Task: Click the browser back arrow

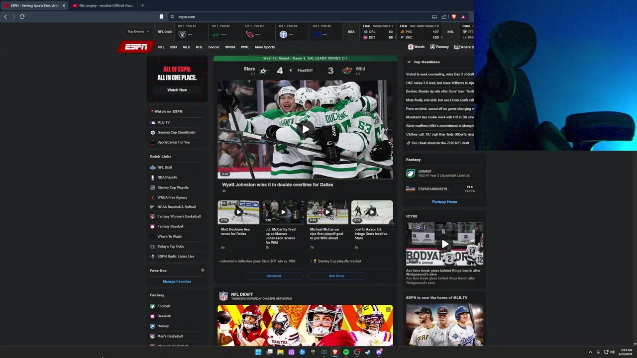Action: pos(5,16)
